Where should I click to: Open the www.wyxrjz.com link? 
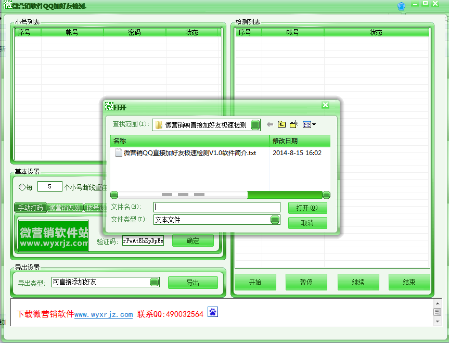tap(104, 314)
